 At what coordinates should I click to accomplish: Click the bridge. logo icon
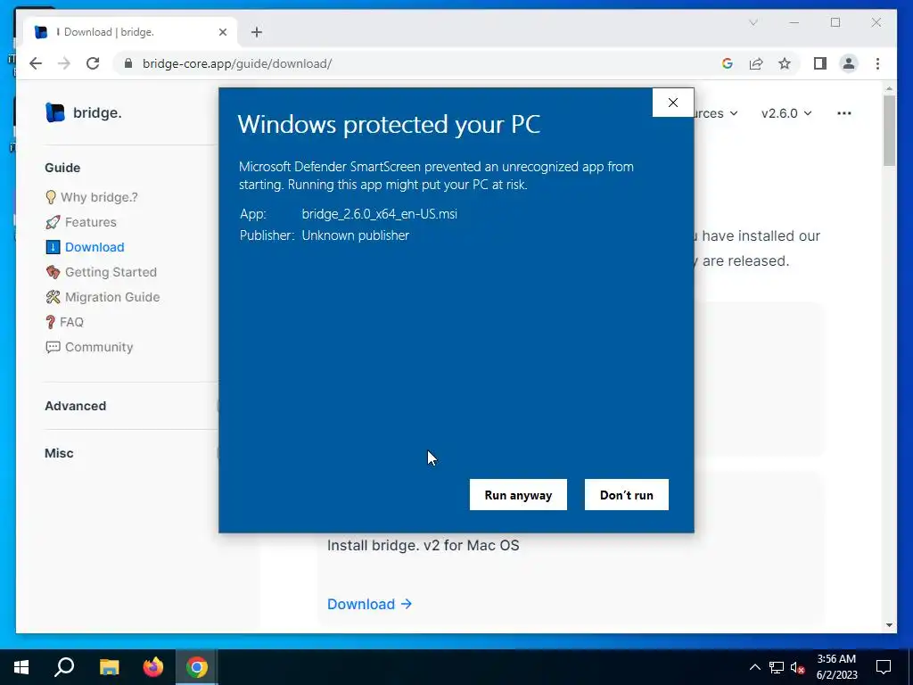54,112
